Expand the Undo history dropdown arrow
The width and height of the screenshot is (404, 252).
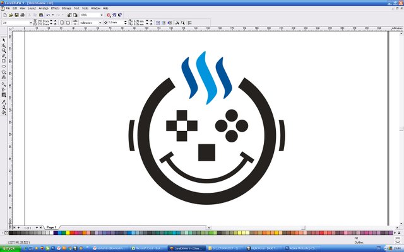pos(53,15)
